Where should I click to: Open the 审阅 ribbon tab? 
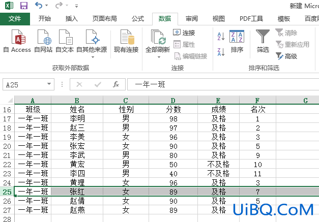192,19
